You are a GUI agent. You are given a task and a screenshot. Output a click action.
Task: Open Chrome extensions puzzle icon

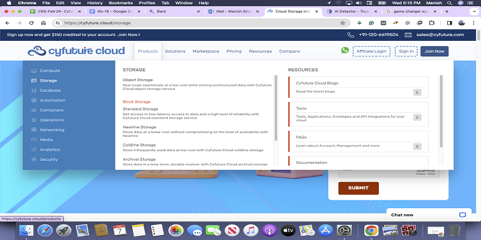coord(432,23)
